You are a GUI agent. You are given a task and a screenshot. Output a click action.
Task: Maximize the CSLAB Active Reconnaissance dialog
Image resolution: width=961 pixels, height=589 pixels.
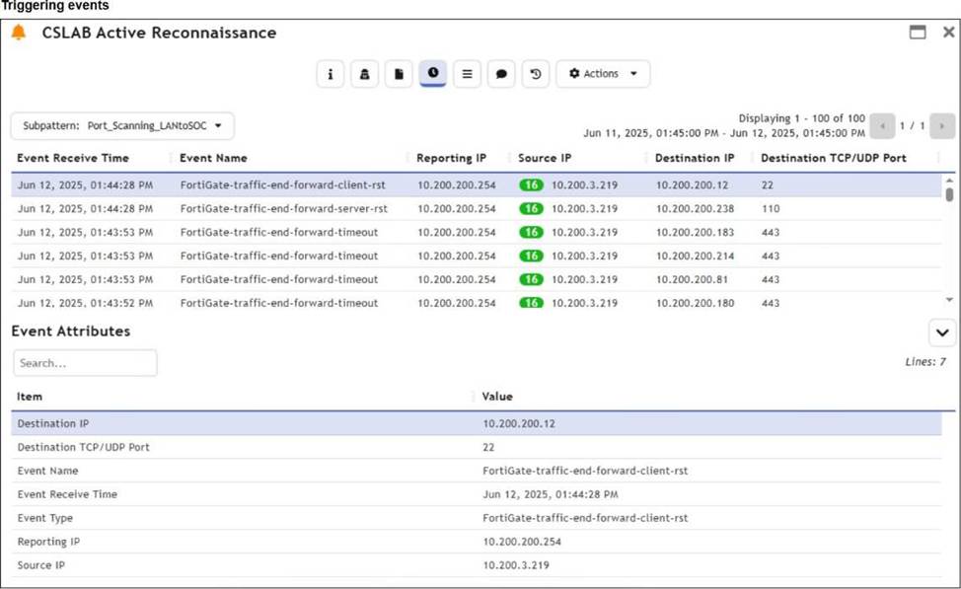pyautogui.click(x=918, y=33)
